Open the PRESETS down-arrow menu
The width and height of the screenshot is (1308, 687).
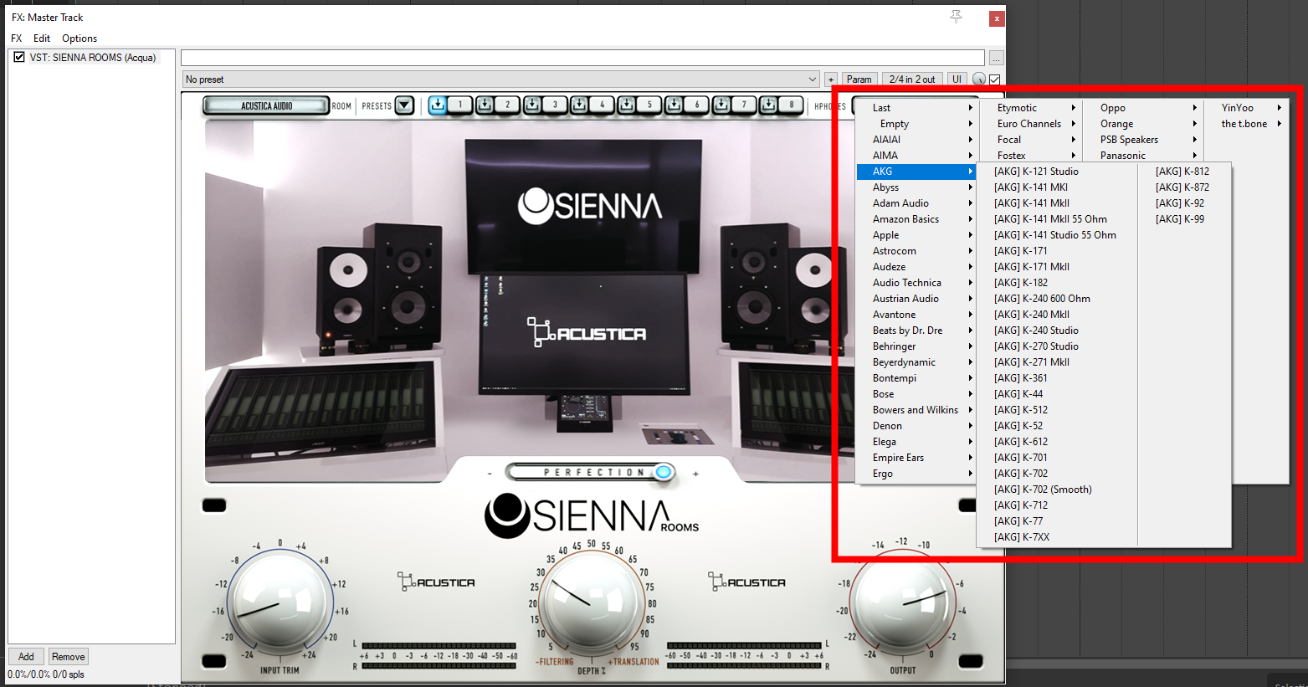pyautogui.click(x=404, y=105)
